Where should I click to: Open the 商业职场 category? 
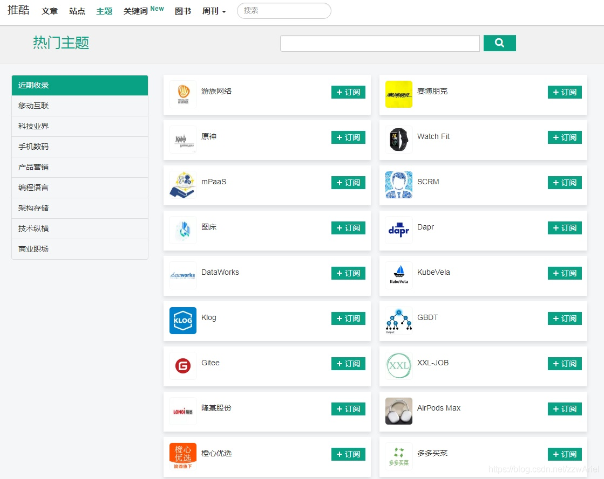click(80, 249)
